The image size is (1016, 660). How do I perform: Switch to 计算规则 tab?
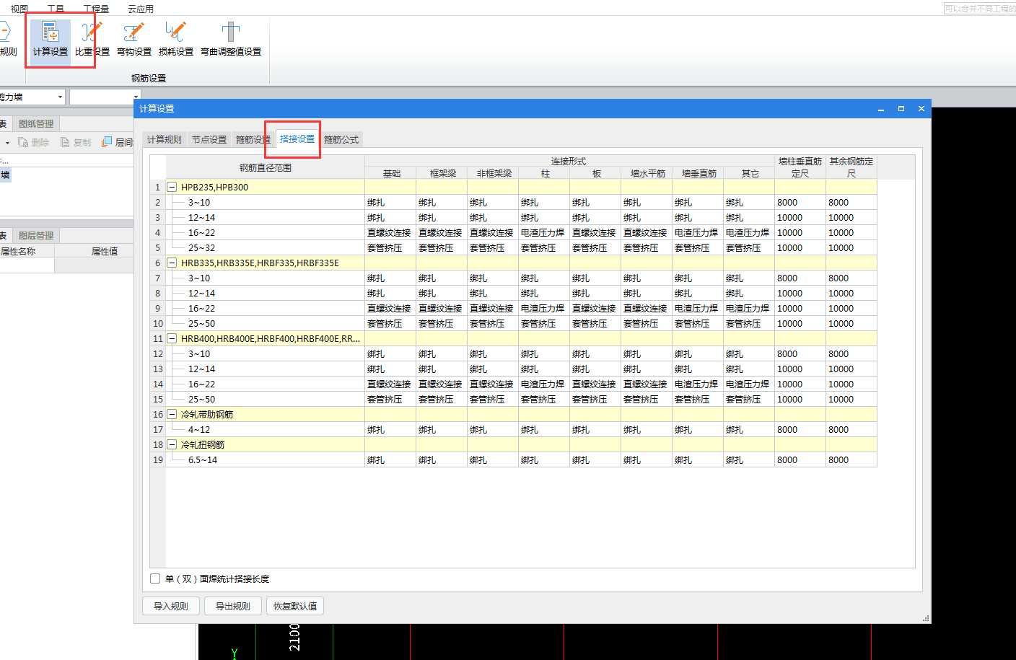[x=165, y=139]
